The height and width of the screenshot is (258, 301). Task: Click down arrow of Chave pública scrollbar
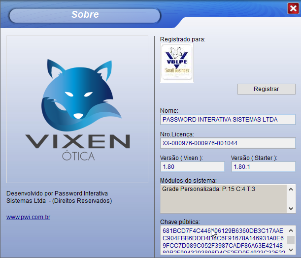click(291, 250)
